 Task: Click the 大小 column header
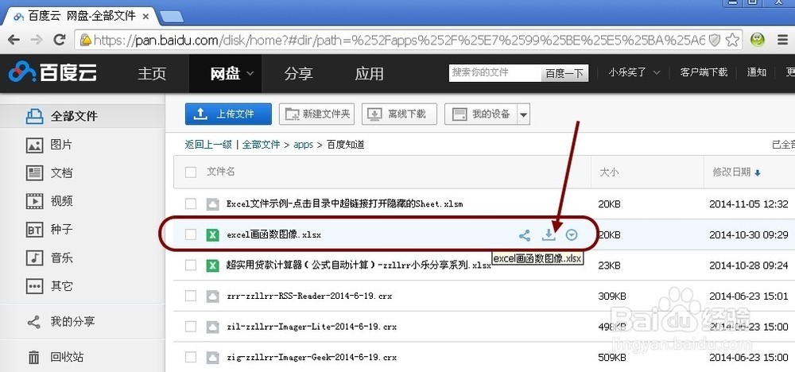tap(608, 172)
